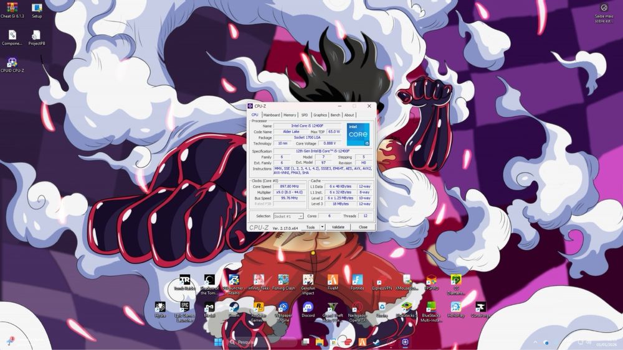Open the FPSPRO desktop shortcut
This screenshot has width=623, height=350.
click(431, 283)
